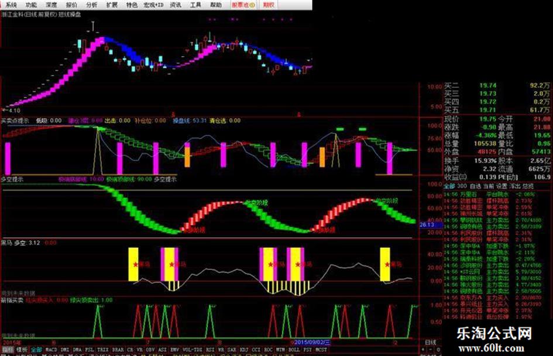The height and width of the screenshot is (356, 553).
Task: Switch indicator to BOLL
Action: [294, 350]
